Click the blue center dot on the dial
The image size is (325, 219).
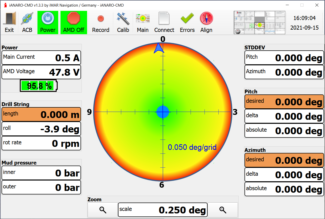(163, 112)
